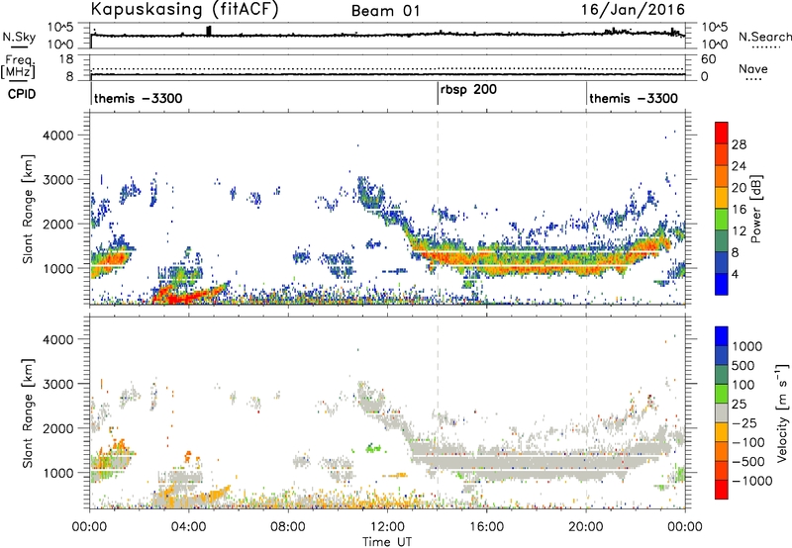Image resolution: width=792 pixels, height=548 pixels.
Task: Click the '16:00' time axis label
Action: [486, 527]
